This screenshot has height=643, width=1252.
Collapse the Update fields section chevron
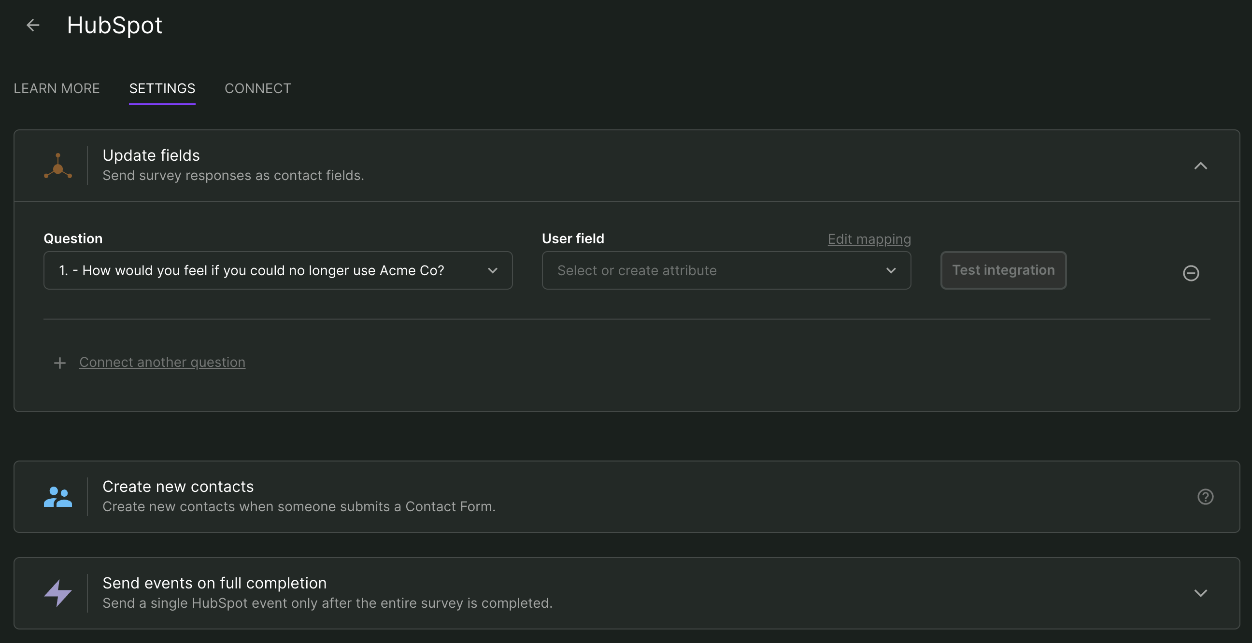click(x=1200, y=166)
